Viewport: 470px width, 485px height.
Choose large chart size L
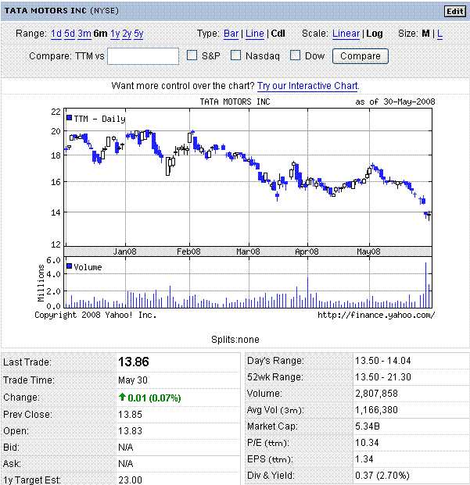coord(440,34)
